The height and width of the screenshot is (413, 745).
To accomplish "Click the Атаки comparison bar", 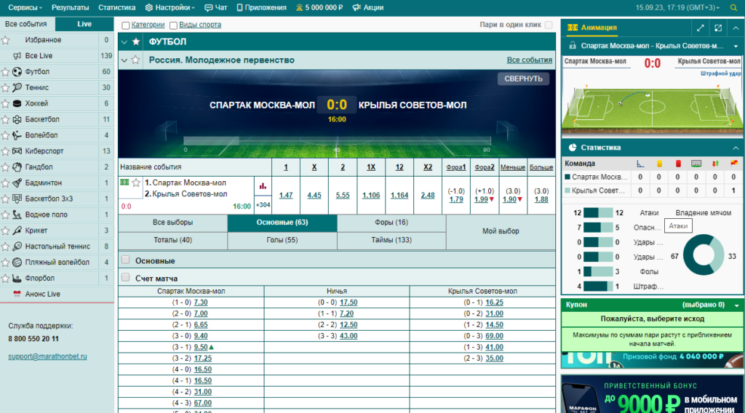I will pos(598,213).
